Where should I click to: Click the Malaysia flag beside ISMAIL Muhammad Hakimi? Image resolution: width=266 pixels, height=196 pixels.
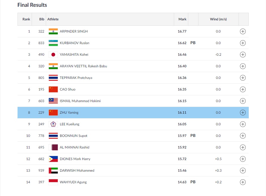point(53,101)
